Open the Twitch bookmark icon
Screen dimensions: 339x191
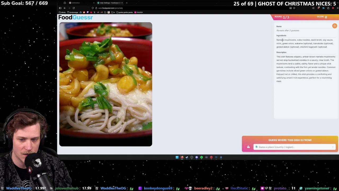87,12
